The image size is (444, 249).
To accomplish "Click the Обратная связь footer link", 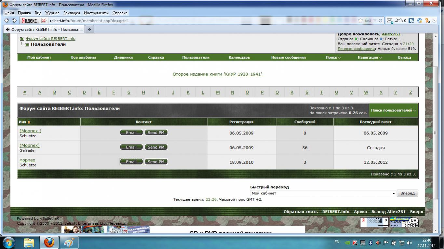I will (x=301, y=212).
